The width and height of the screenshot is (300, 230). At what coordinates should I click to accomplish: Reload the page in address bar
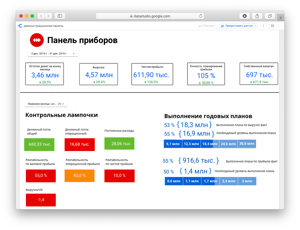pyautogui.click(x=201, y=16)
